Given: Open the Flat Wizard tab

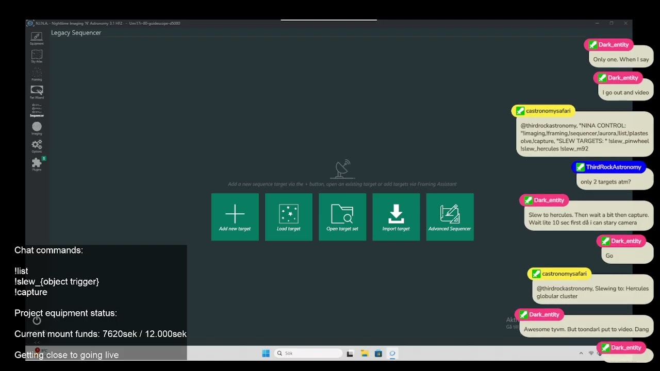Looking at the screenshot, I should 37,92.
